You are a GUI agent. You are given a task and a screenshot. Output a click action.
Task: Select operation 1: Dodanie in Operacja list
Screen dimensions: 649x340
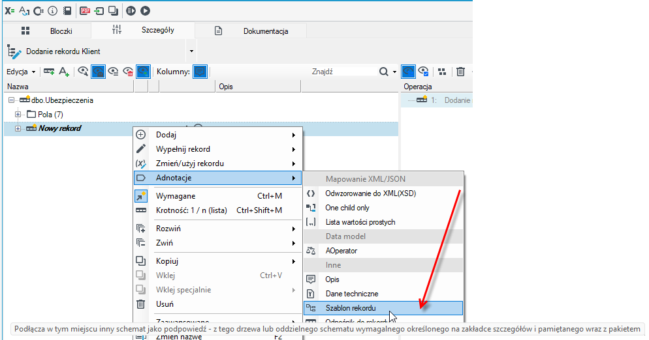click(437, 100)
